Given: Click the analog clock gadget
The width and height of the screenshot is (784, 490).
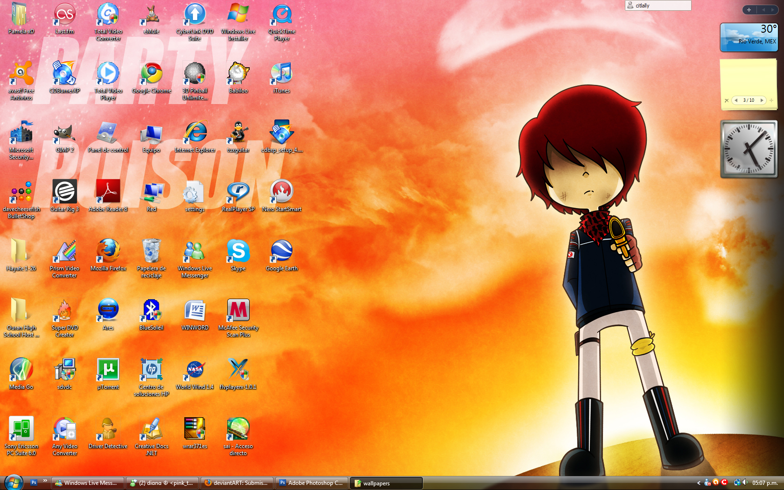Looking at the screenshot, I should [x=749, y=149].
